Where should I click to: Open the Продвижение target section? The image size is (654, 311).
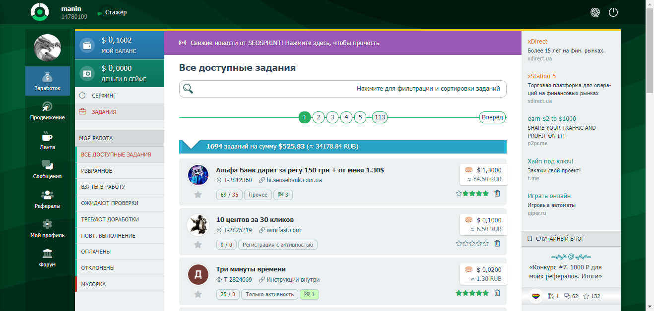point(48,110)
